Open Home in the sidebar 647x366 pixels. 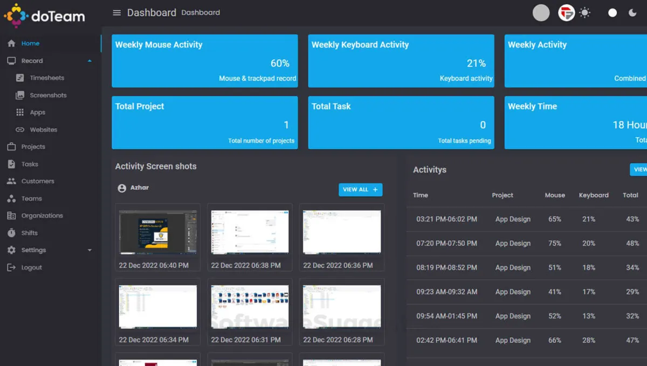click(x=51, y=43)
